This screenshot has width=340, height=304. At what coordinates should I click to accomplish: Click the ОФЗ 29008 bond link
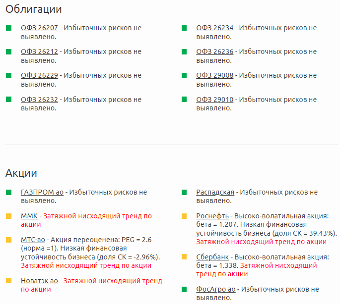(x=214, y=75)
